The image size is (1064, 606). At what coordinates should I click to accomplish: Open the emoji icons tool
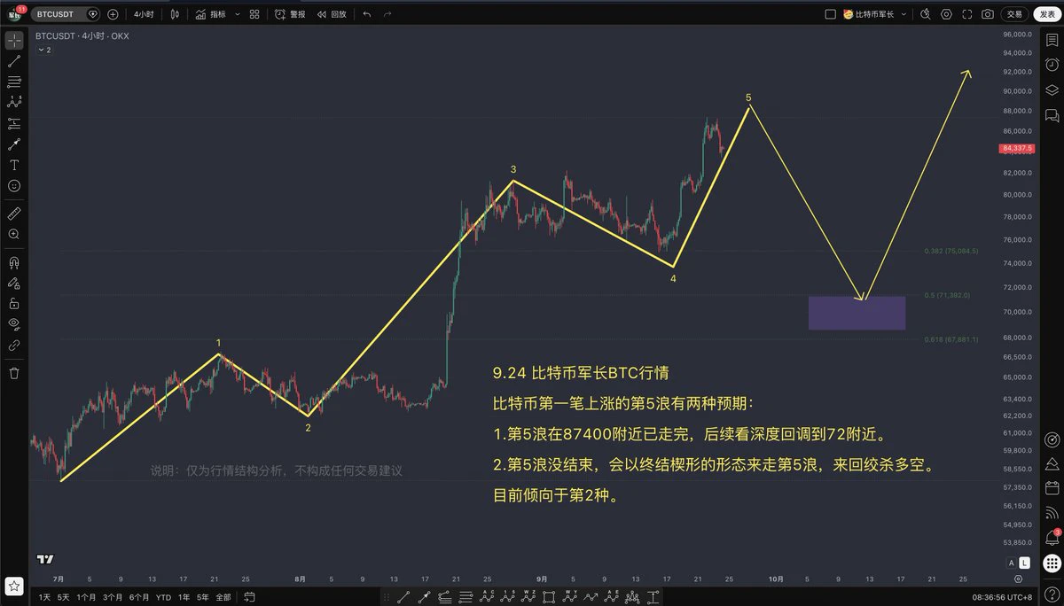click(x=14, y=186)
